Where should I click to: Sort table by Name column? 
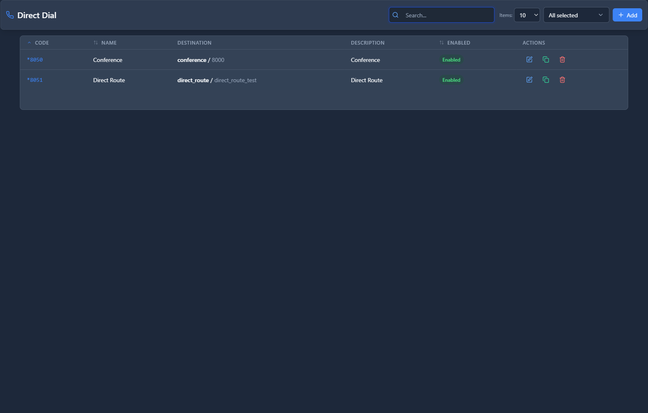point(109,43)
